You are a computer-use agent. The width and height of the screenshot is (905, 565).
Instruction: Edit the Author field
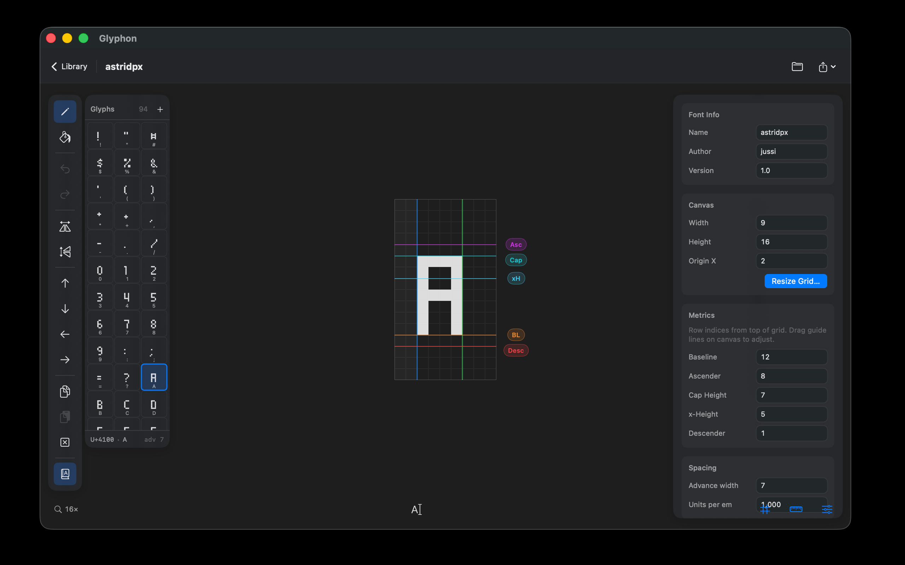pyautogui.click(x=791, y=151)
